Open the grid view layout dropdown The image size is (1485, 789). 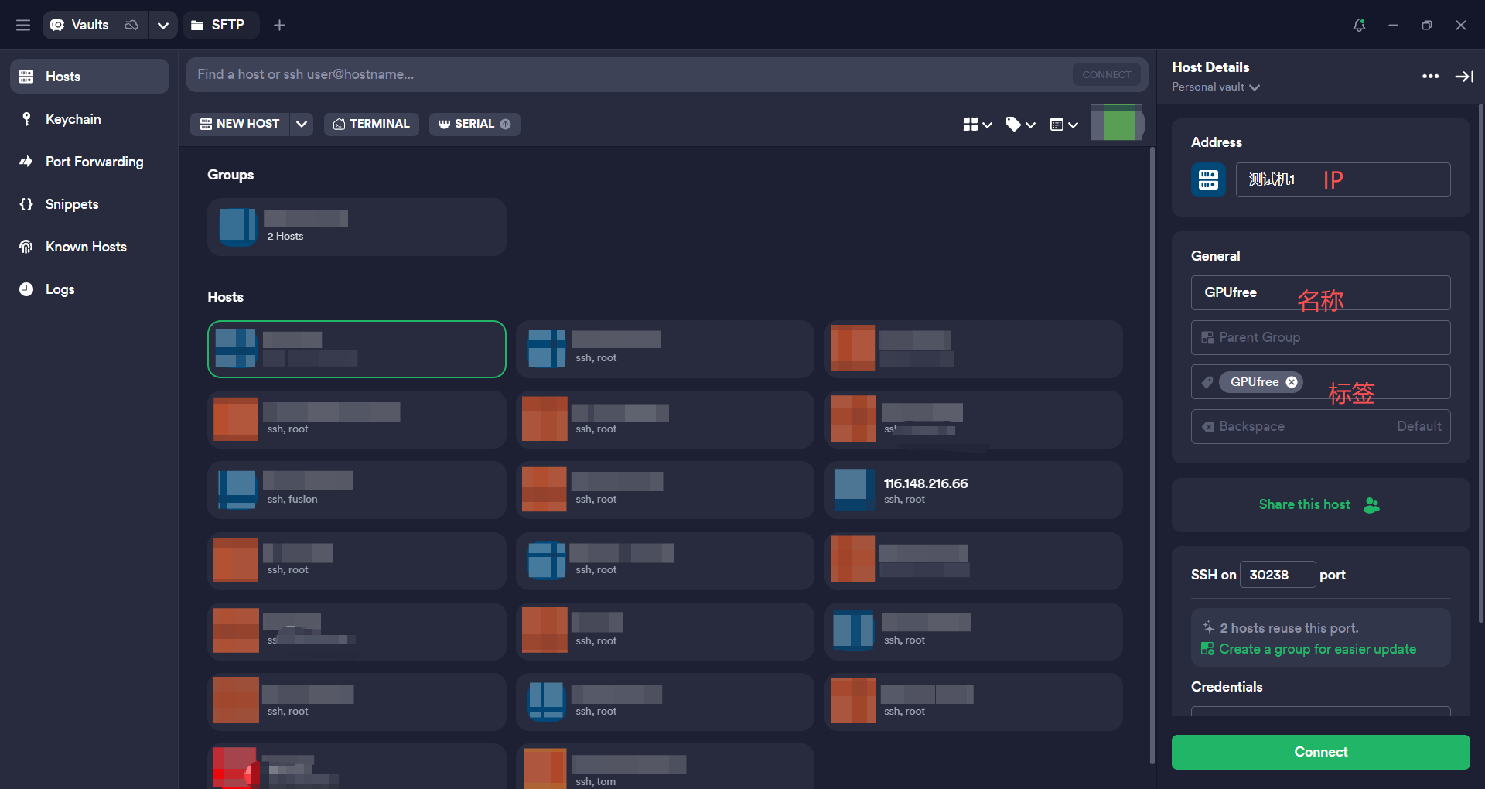pos(977,124)
